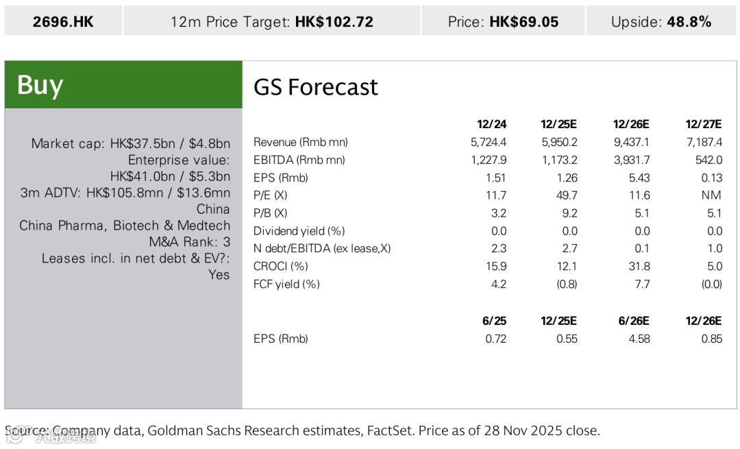This screenshot has width=740, height=449.
Task: Click the P/B (X) row label
Action: tap(271, 213)
